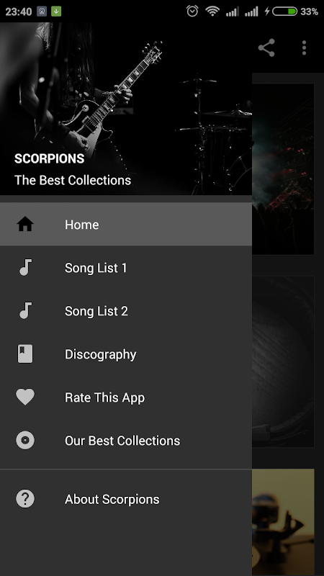Open Our Best Collections
The width and height of the screenshot is (324, 576).
point(126,440)
